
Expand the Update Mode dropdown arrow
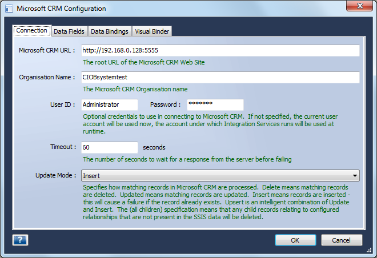coord(355,176)
